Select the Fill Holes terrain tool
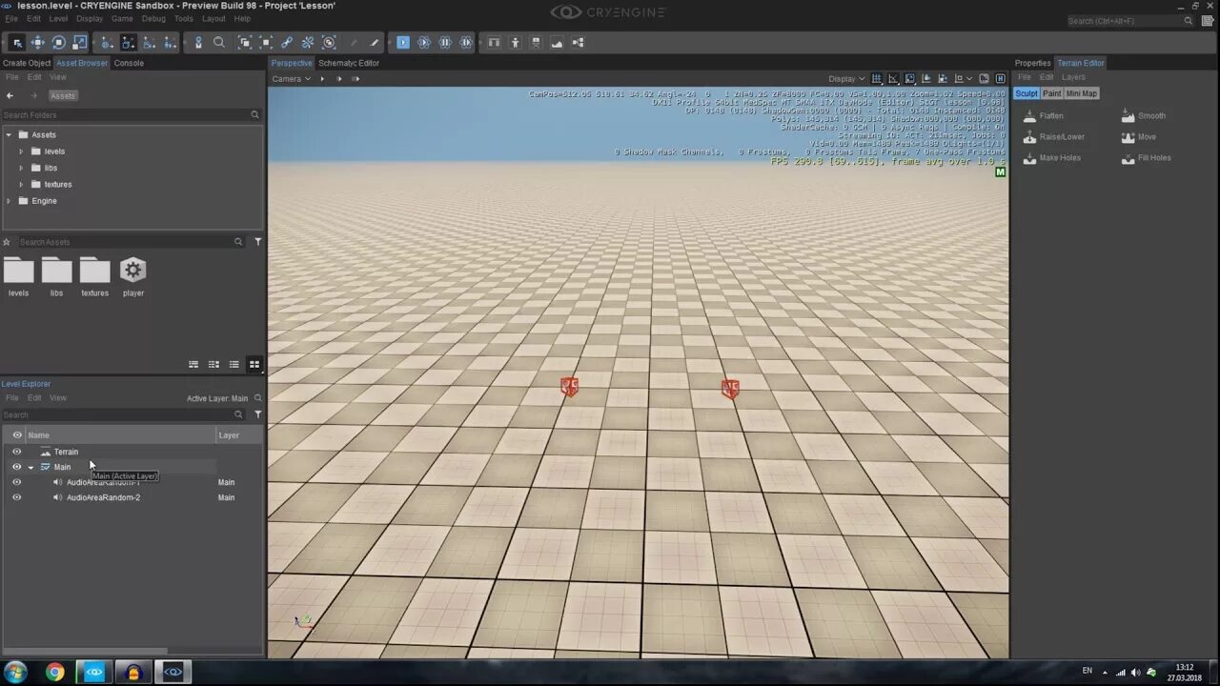 tap(1148, 157)
